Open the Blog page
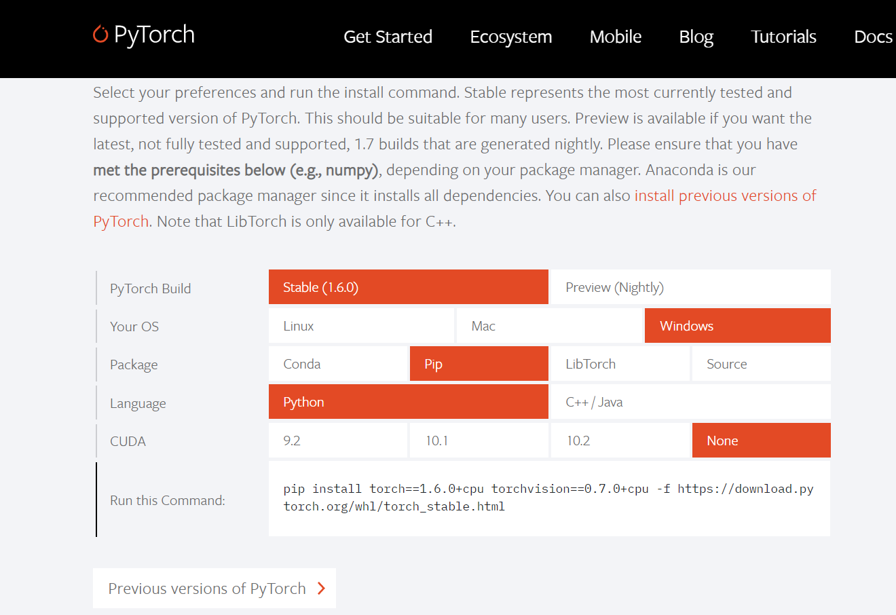 pyautogui.click(x=696, y=37)
